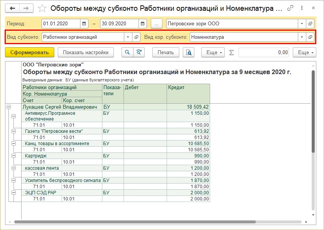Viewport: 324px width, 230px height.
Task: Click Показать настройки button
Action: pyautogui.click(x=86, y=52)
